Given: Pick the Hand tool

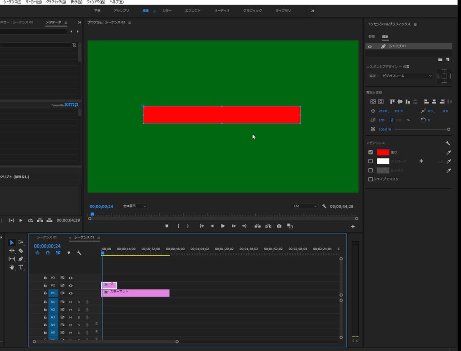Looking at the screenshot, I should pyautogui.click(x=12, y=267).
